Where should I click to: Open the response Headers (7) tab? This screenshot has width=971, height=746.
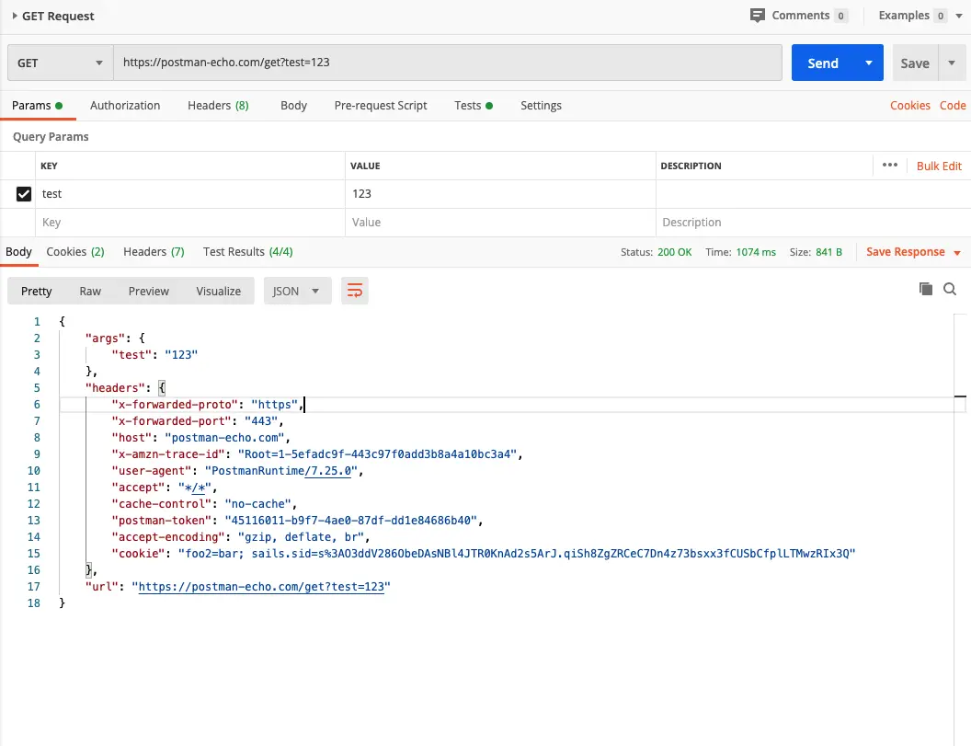coord(154,252)
